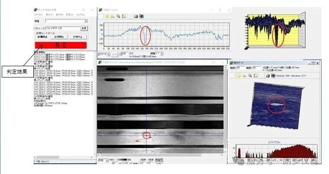Image resolution: width=329 pixels, height=174 pixels.
Task: Click the vertical scrollbar of the grayscale image window
Action: (x=225, y=109)
